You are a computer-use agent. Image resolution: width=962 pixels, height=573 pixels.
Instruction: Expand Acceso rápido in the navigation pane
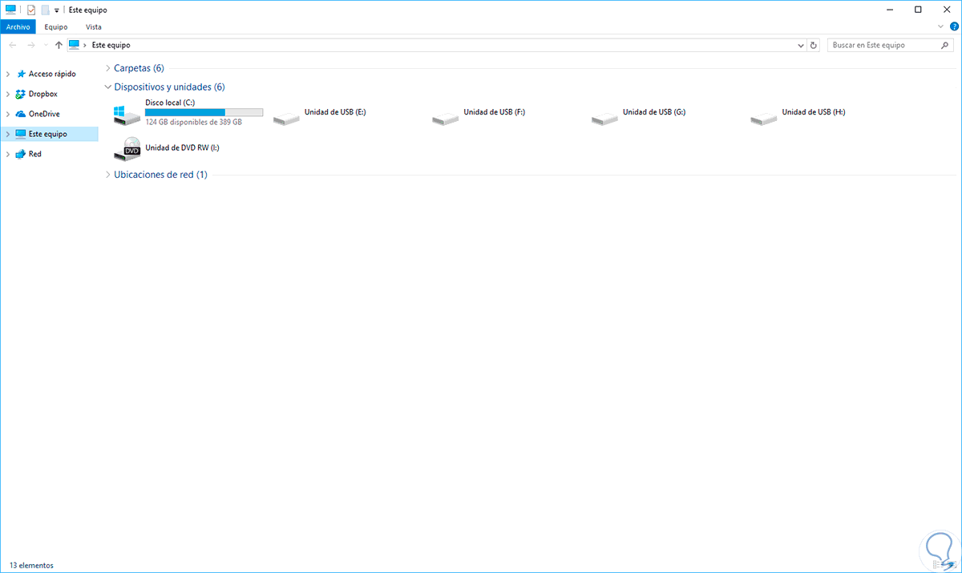8,74
